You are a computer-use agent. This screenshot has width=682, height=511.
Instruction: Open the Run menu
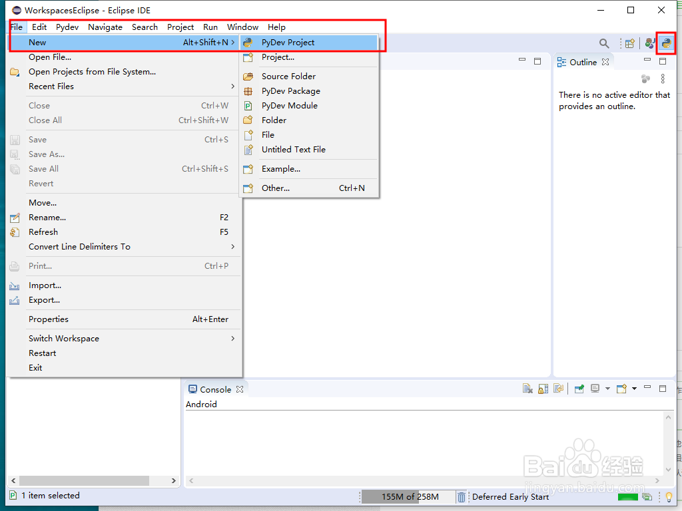[210, 27]
